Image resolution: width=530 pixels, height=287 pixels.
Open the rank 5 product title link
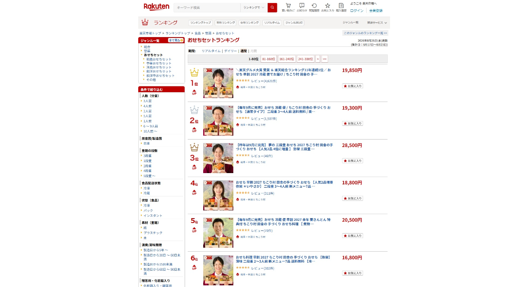(x=283, y=222)
